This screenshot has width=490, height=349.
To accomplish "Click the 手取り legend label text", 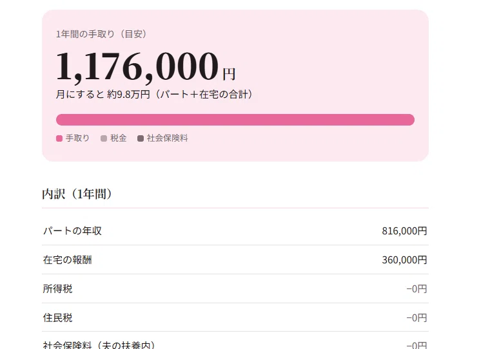I will pos(77,138).
